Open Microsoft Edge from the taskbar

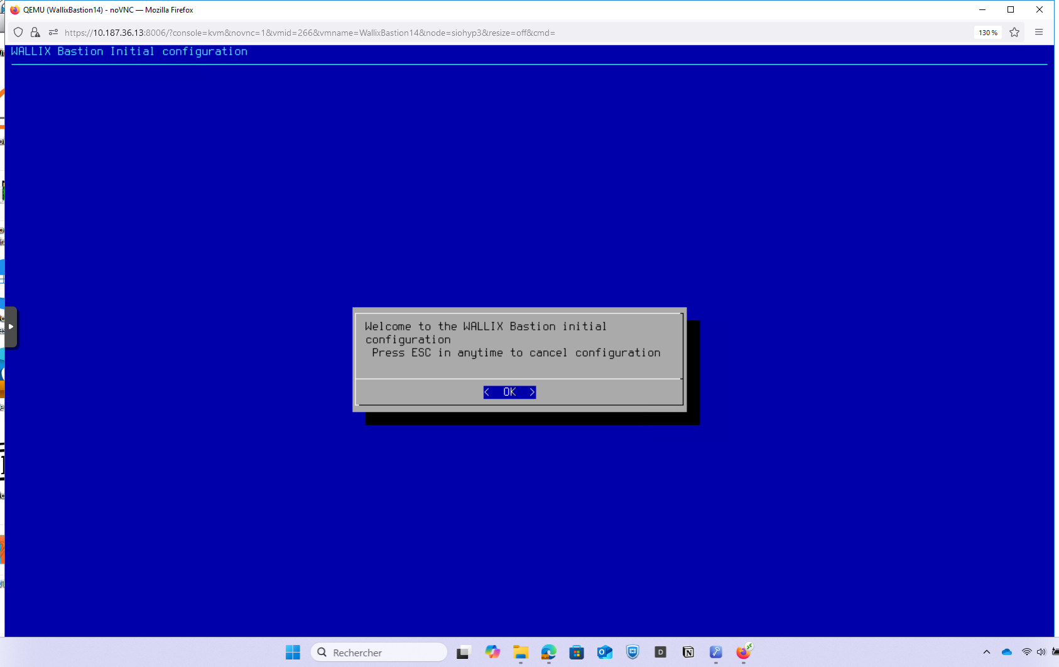click(x=549, y=653)
